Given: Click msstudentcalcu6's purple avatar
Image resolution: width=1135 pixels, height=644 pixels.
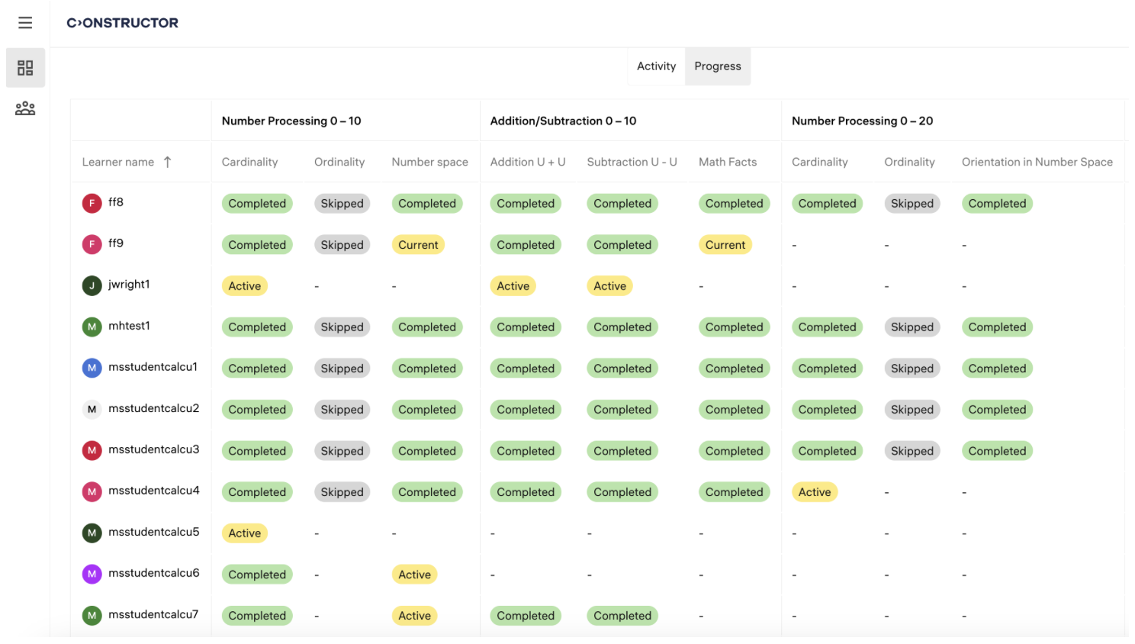Looking at the screenshot, I should point(92,574).
